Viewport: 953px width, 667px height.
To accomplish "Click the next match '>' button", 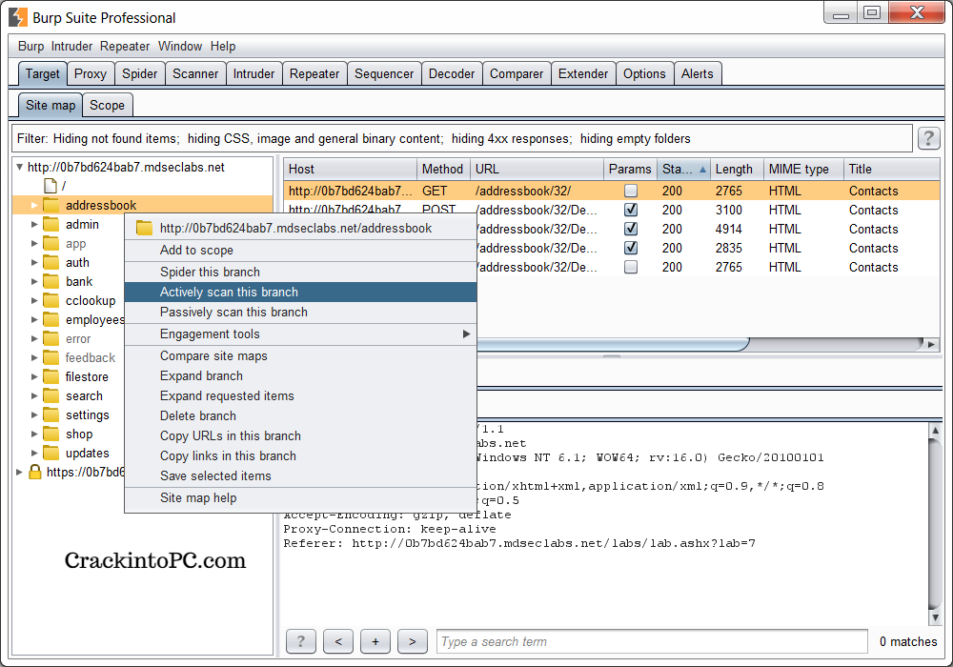I will click(412, 641).
